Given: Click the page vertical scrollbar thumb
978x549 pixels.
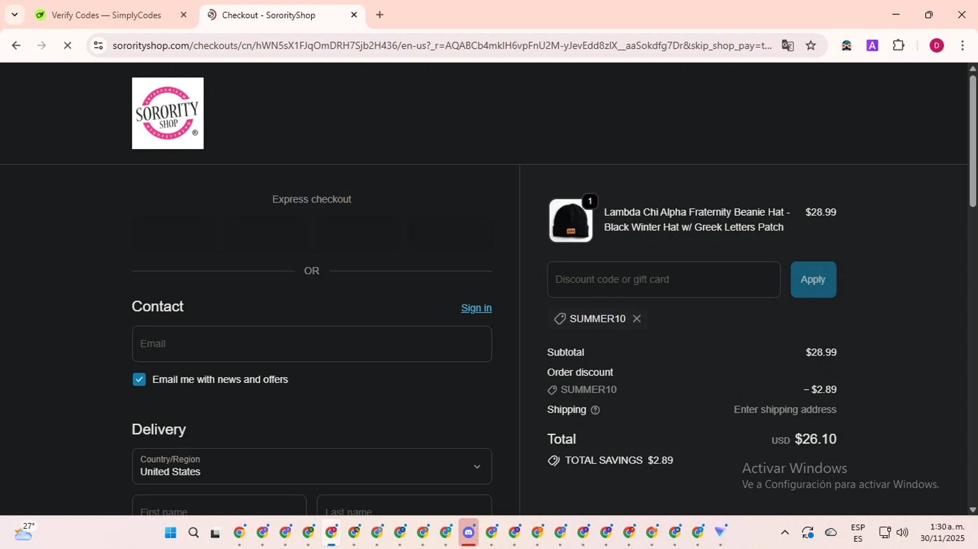Looking at the screenshot, I should pyautogui.click(x=972, y=141).
